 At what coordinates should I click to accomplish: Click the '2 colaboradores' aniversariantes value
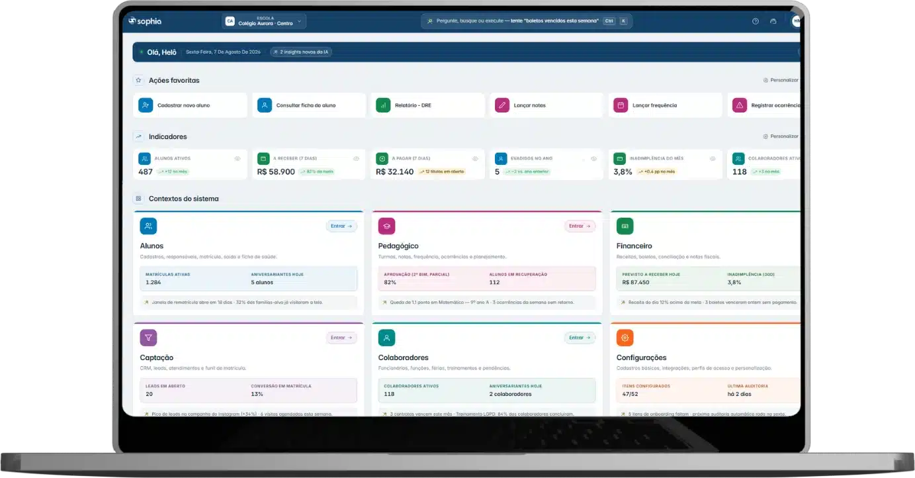pyautogui.click(x=510, y=394)
